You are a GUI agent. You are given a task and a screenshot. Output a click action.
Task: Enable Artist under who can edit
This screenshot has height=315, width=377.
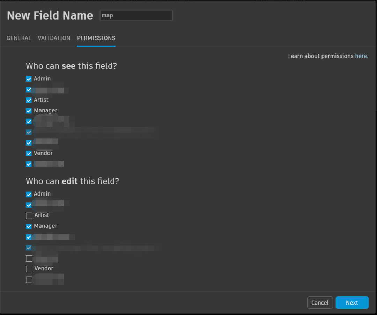29,215
